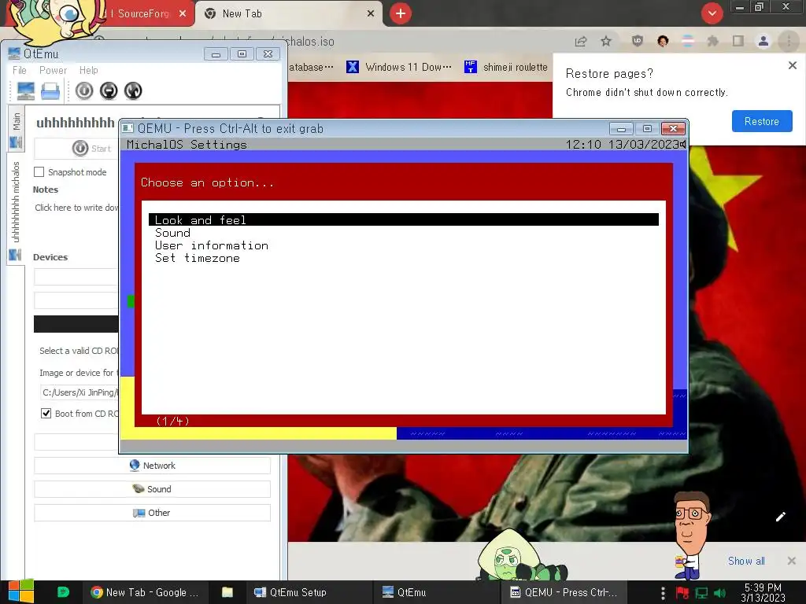The image size is (806, 604).
Task: Click the QEMU window title bar icon
Action: [128, 128]
